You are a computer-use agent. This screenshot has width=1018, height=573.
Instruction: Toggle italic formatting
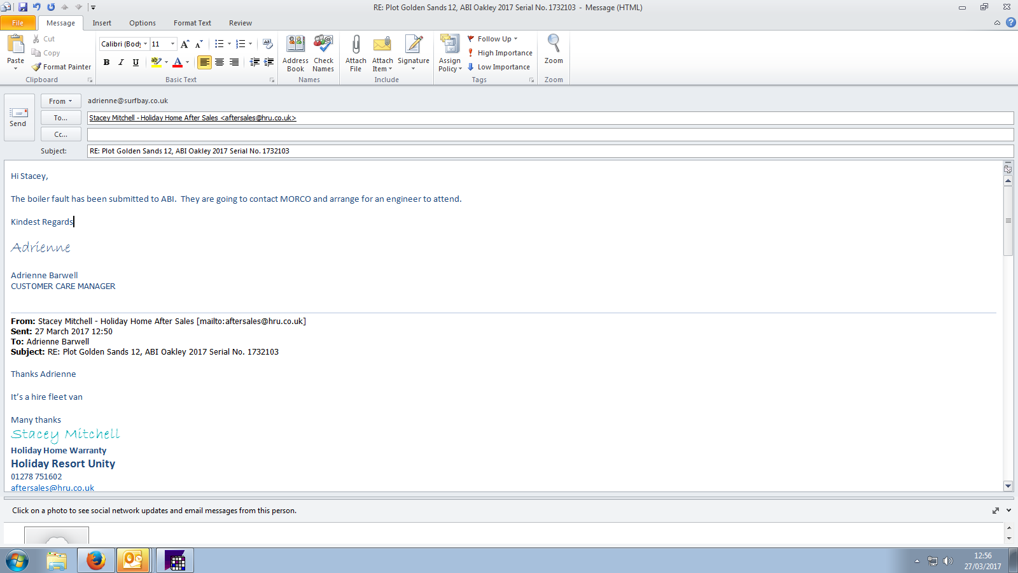tap(121, 62)
